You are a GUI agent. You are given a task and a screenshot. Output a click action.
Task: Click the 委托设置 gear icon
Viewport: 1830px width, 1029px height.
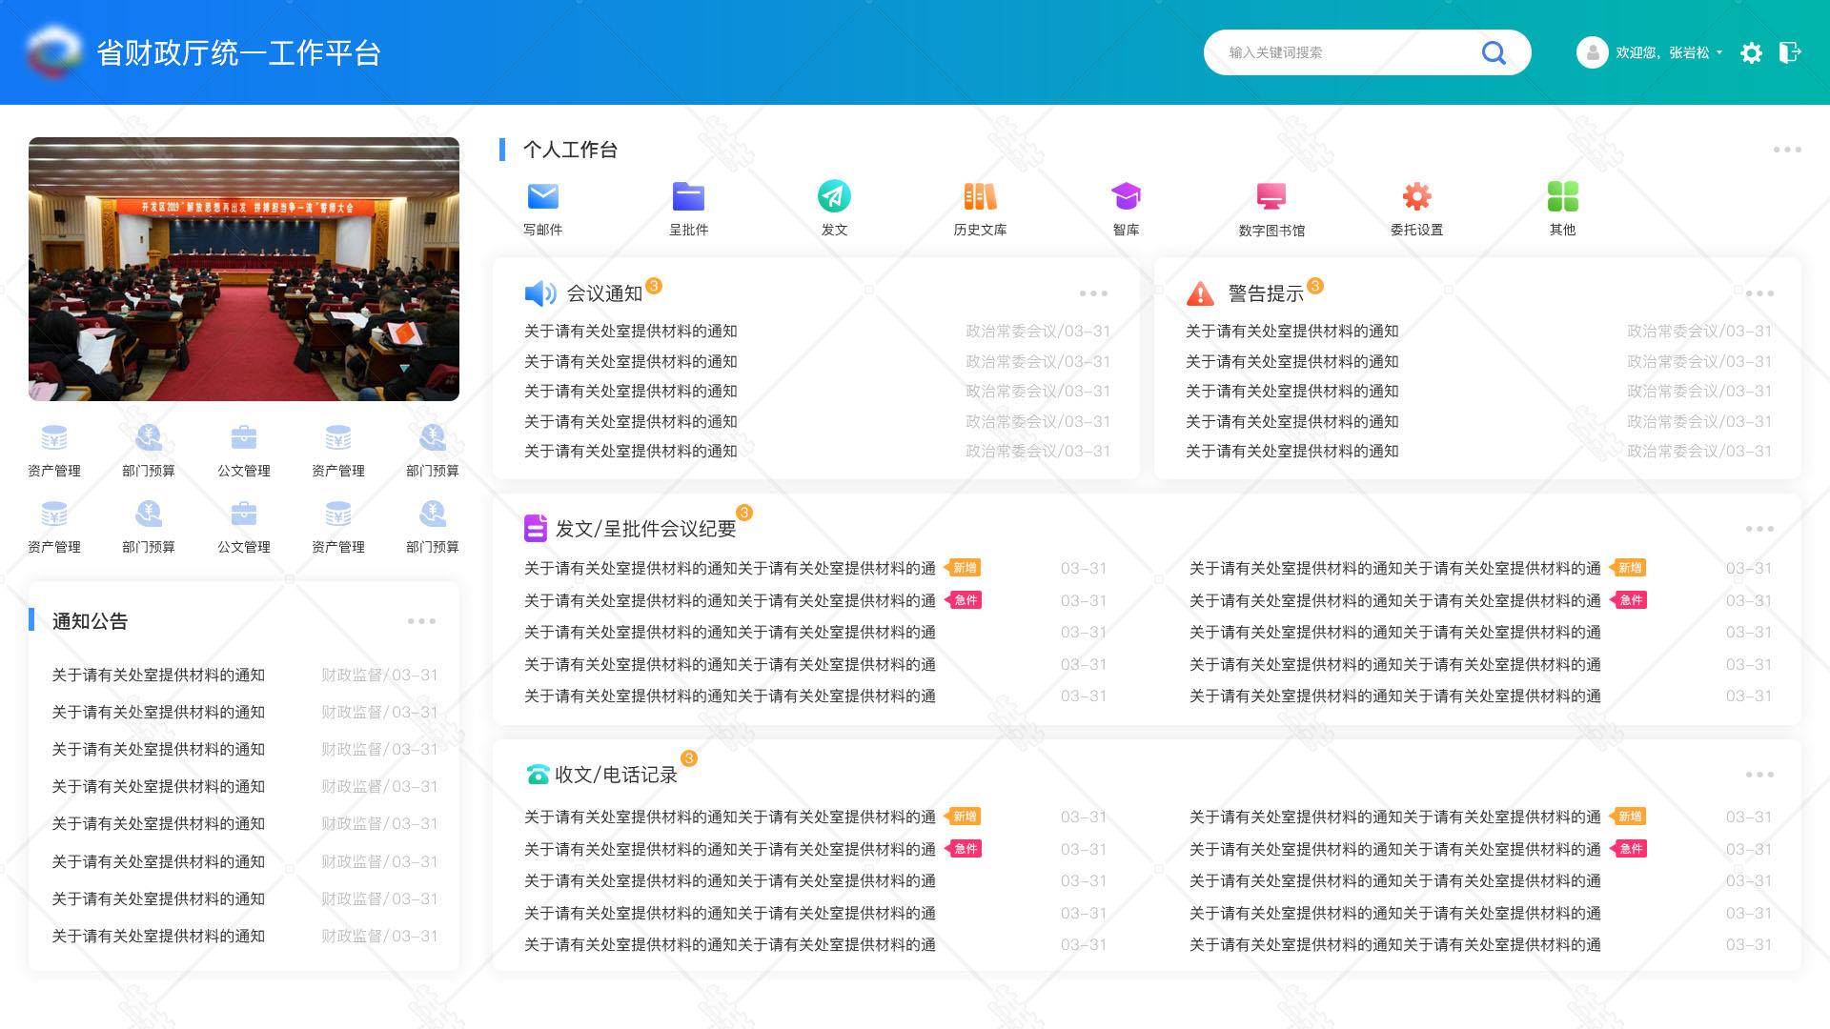[1416, 197]
